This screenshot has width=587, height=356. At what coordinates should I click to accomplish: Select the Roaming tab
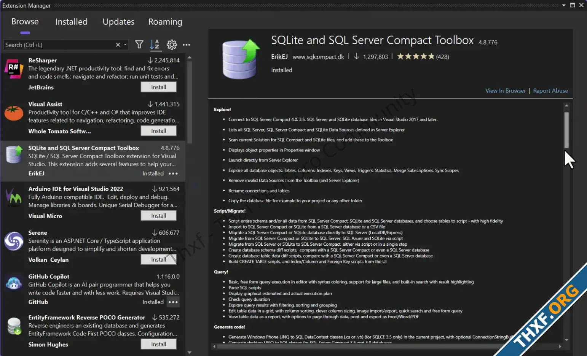pyautogui.click(x=165, y=22)
